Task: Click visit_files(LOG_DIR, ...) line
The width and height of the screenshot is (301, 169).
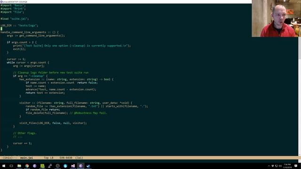Action: (x=53, y=123)
